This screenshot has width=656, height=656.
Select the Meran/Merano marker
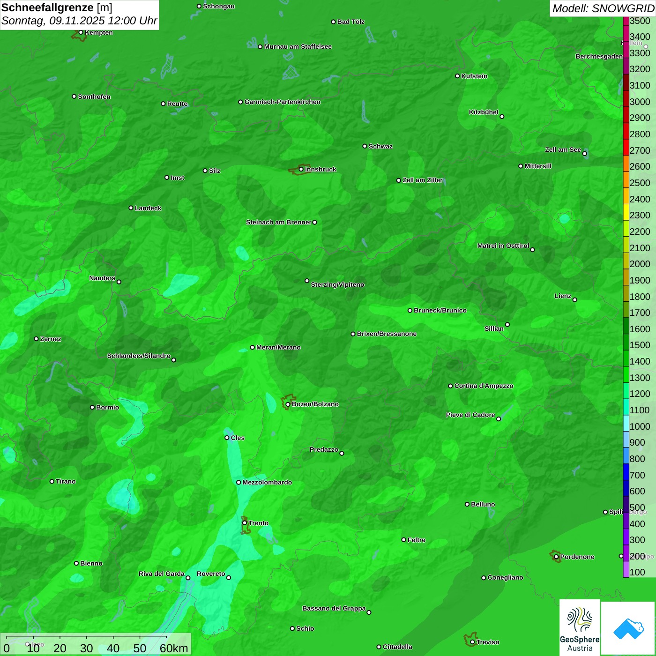click(x=253, y=347)
